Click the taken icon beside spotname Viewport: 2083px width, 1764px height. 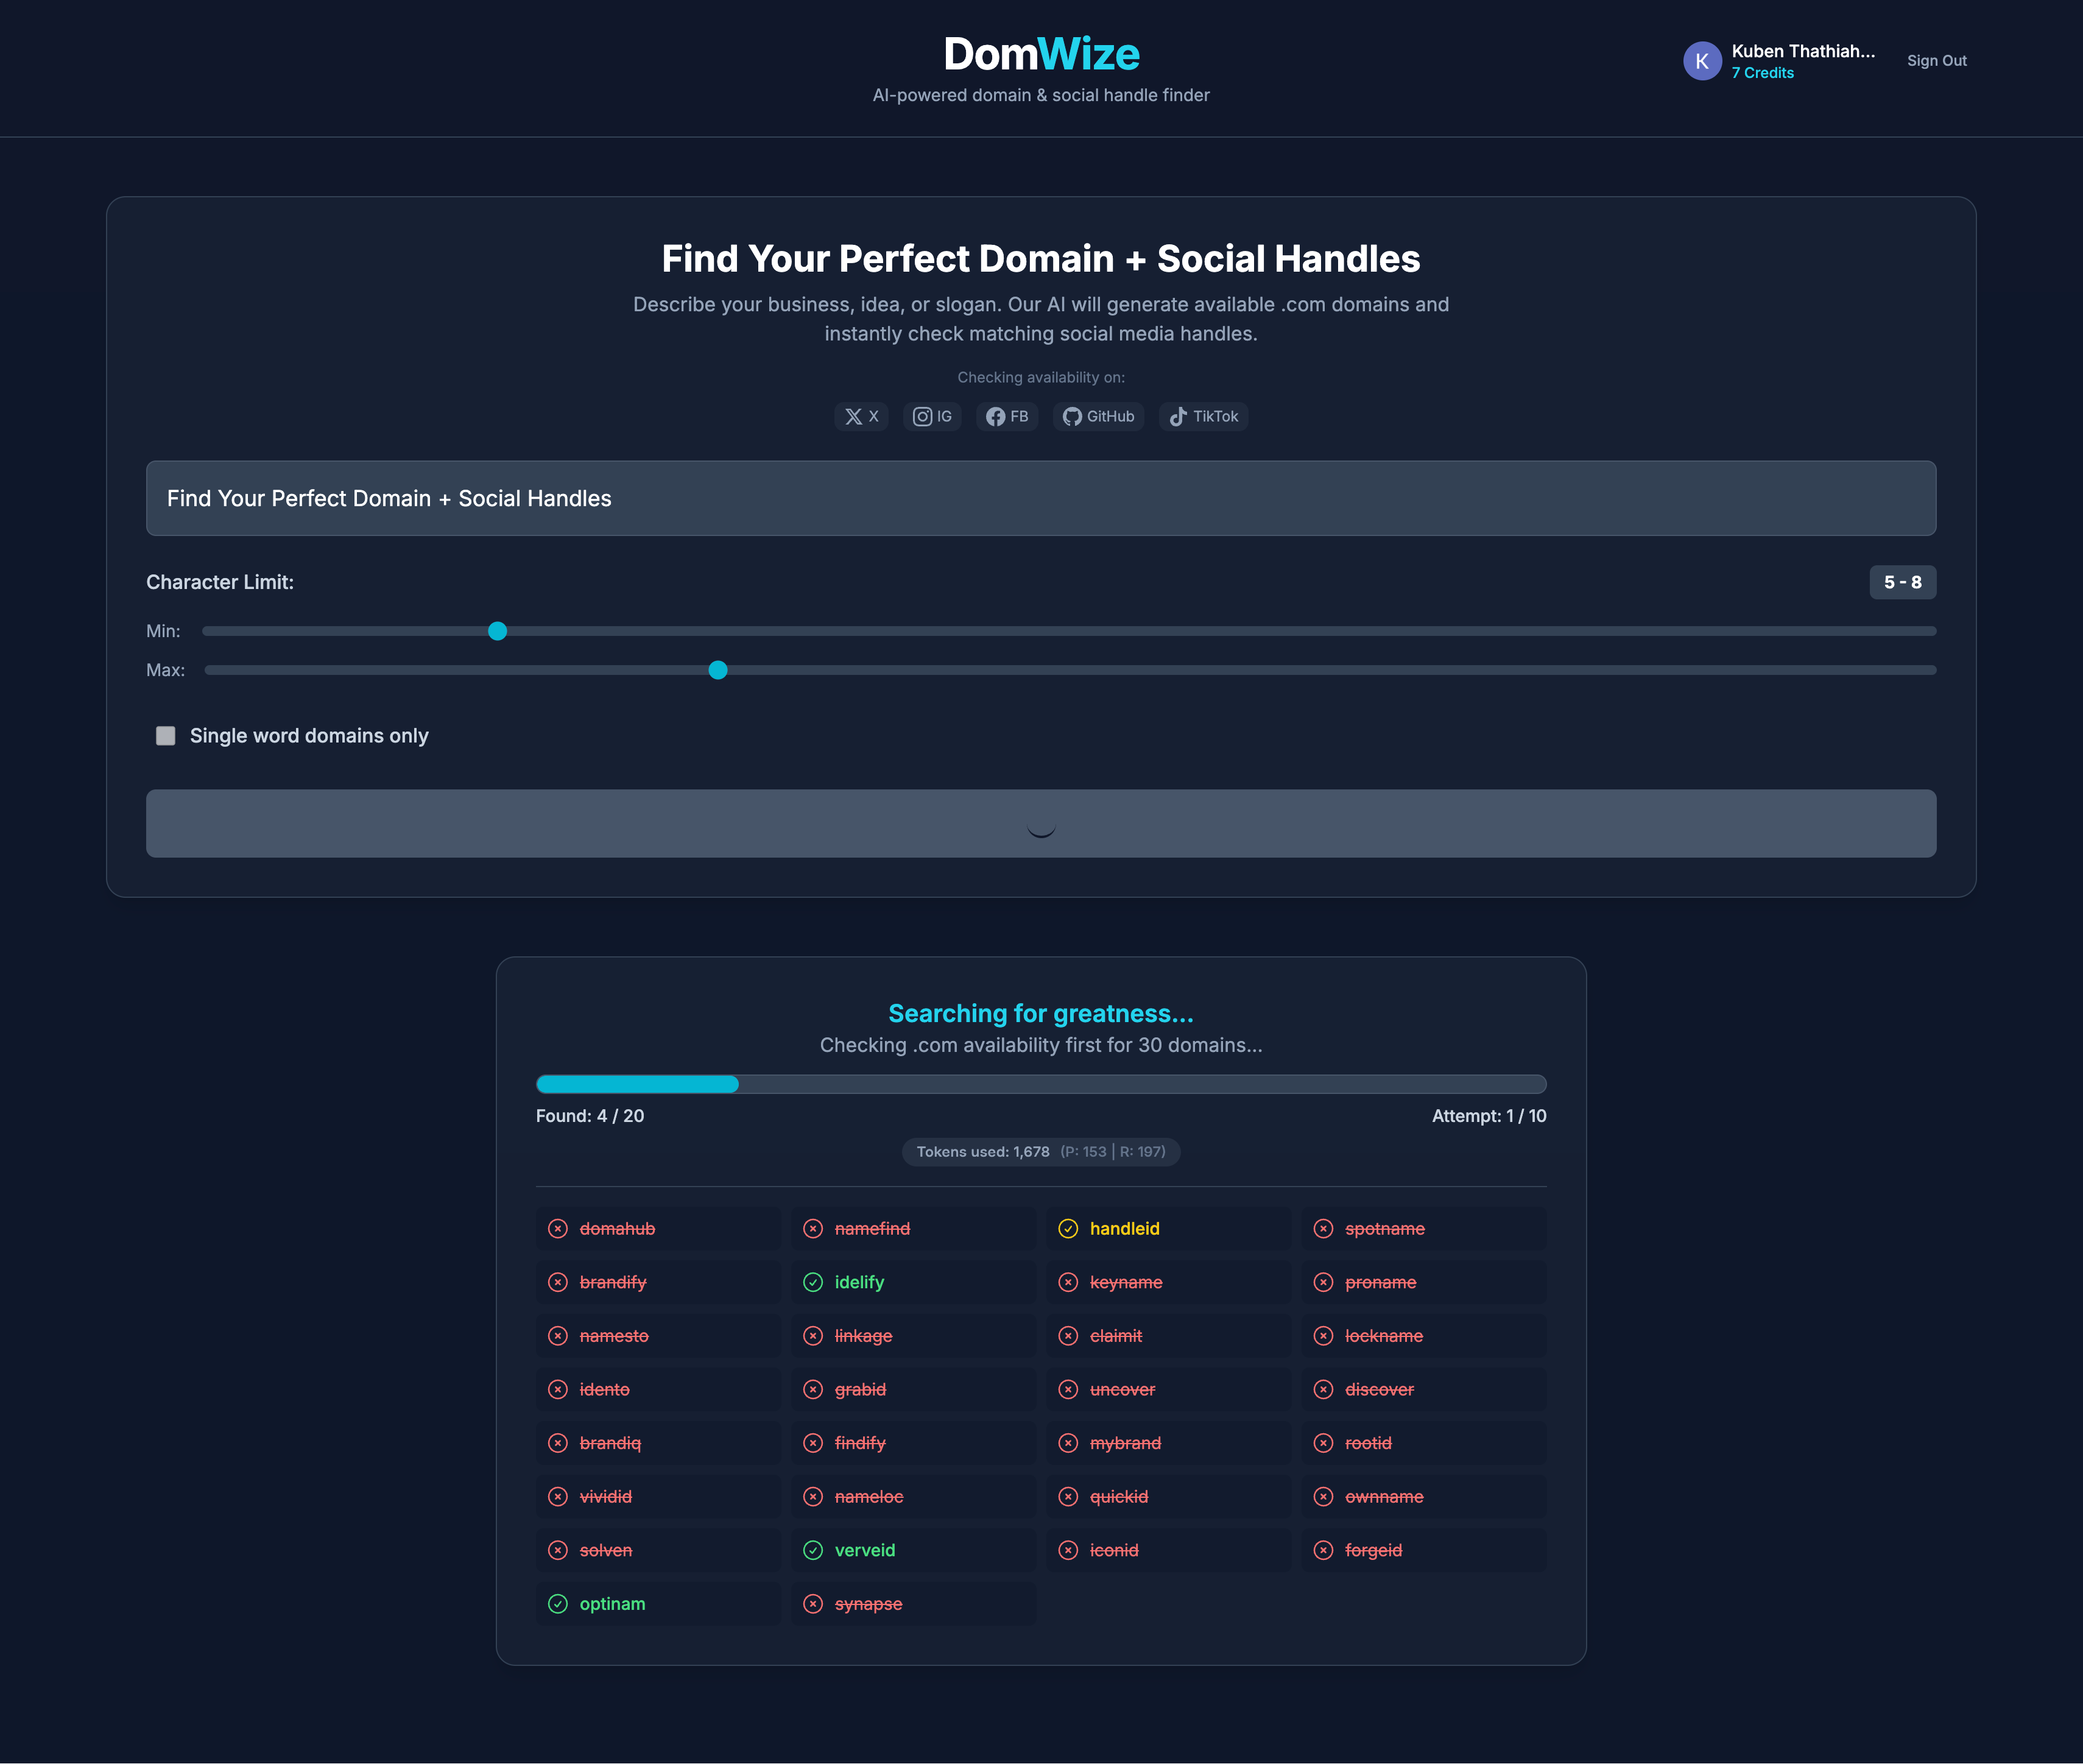point(1323,1229)
